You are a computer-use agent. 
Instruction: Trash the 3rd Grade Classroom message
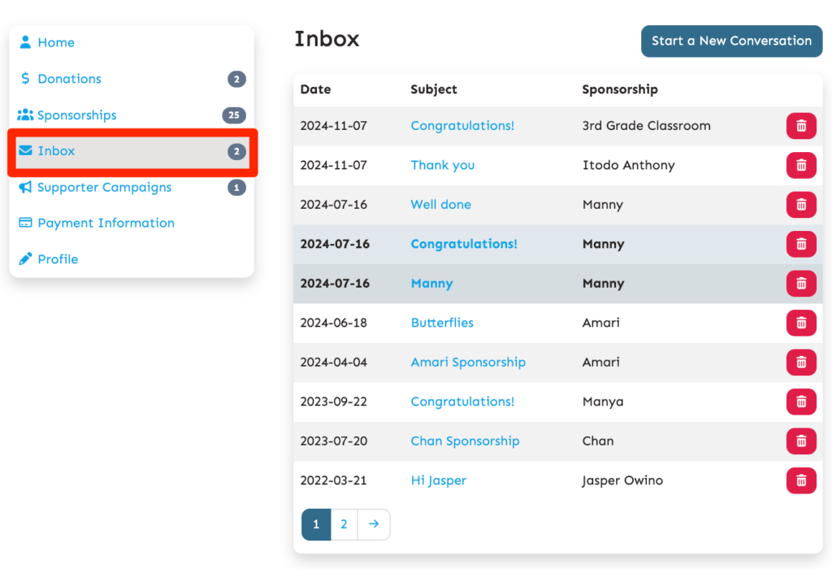(800, 126)
